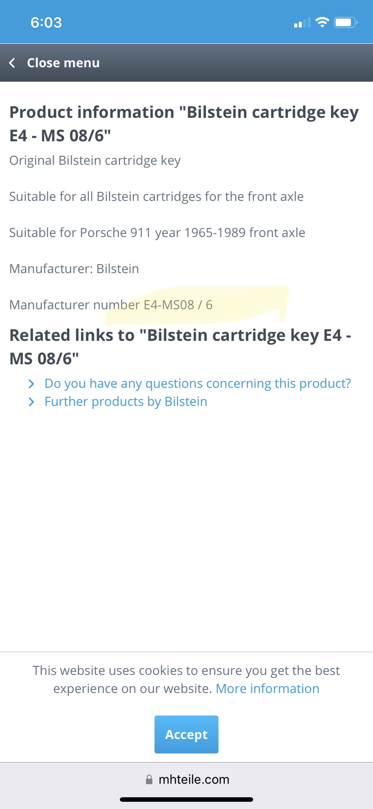Tap the Wi-Fi status icon

[322, 22]
